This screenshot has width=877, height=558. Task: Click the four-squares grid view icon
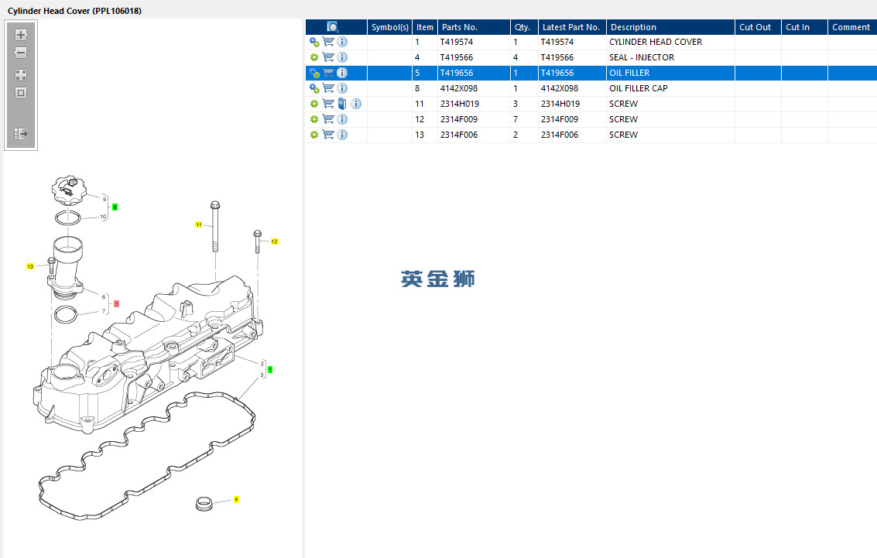pyautogui.click(x=21, y=75)
